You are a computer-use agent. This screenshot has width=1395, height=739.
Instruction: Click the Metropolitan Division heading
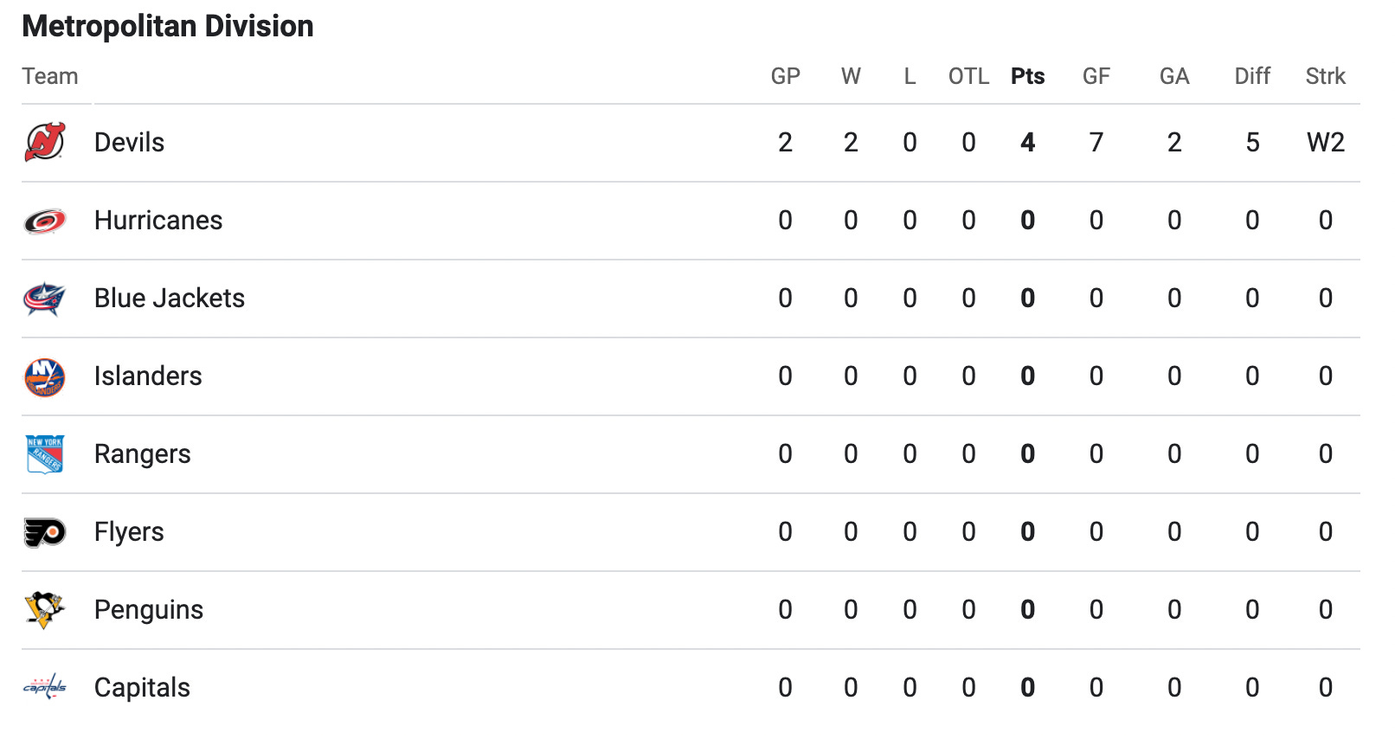pos(168,27)
